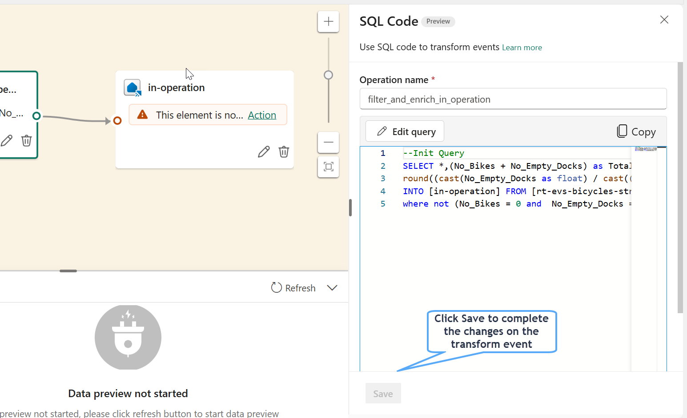Click the warning triangle icon on in-operation
The width and height of the screenshot is (687, 418).
click(x=142, y=115)
